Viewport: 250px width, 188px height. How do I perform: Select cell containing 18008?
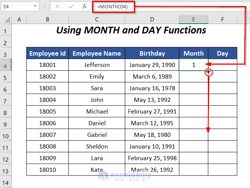point(47,146)
